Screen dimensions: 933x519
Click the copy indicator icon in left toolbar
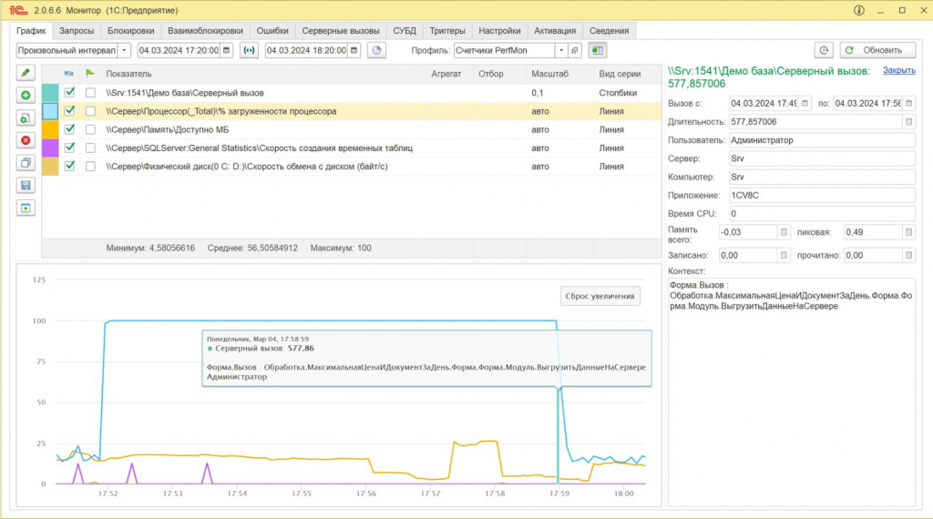26,163
